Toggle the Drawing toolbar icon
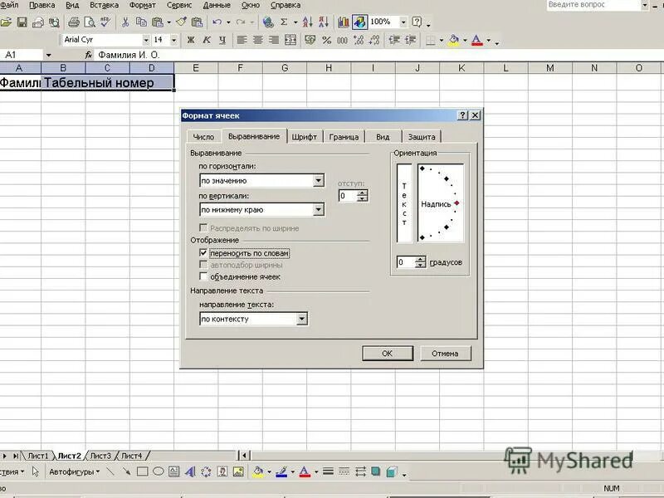This screenshot has width=664, height=498. click(x=359, y=22)
